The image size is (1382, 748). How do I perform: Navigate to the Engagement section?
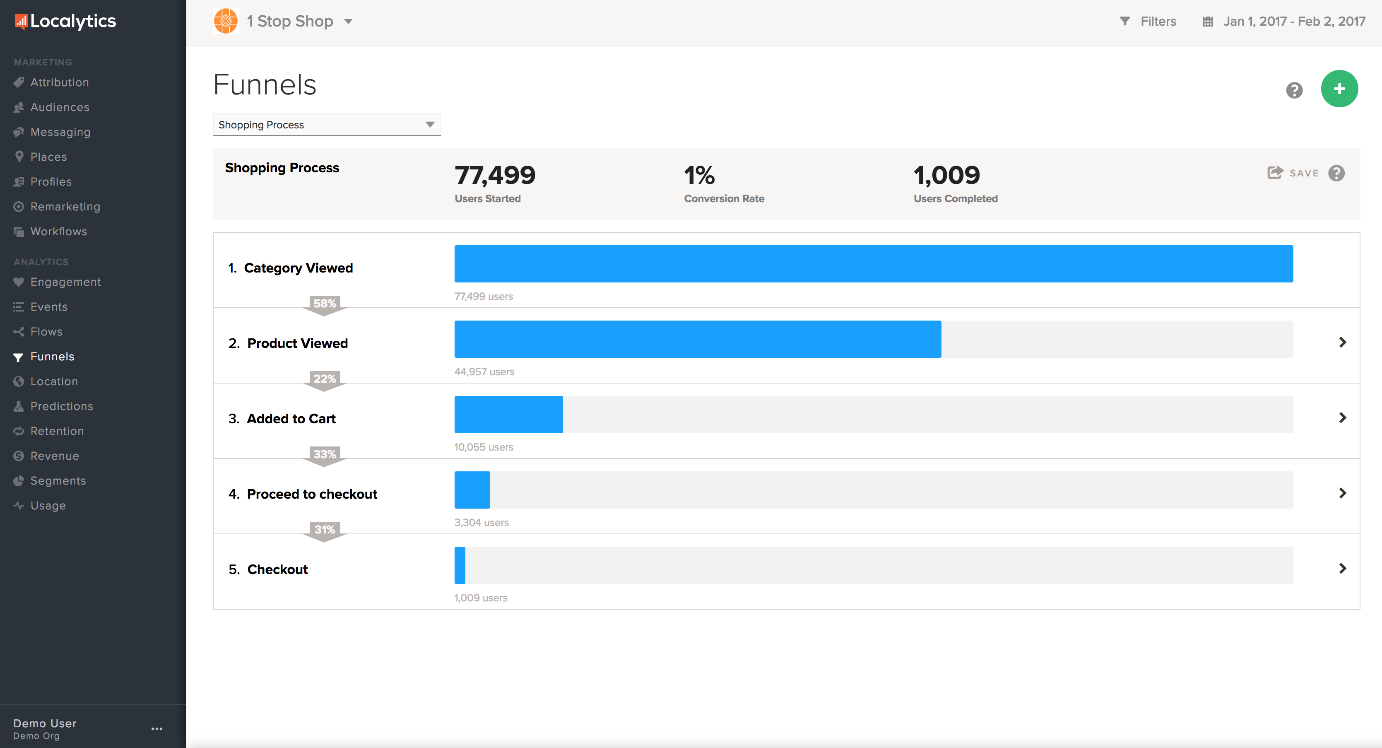point(65,282)
